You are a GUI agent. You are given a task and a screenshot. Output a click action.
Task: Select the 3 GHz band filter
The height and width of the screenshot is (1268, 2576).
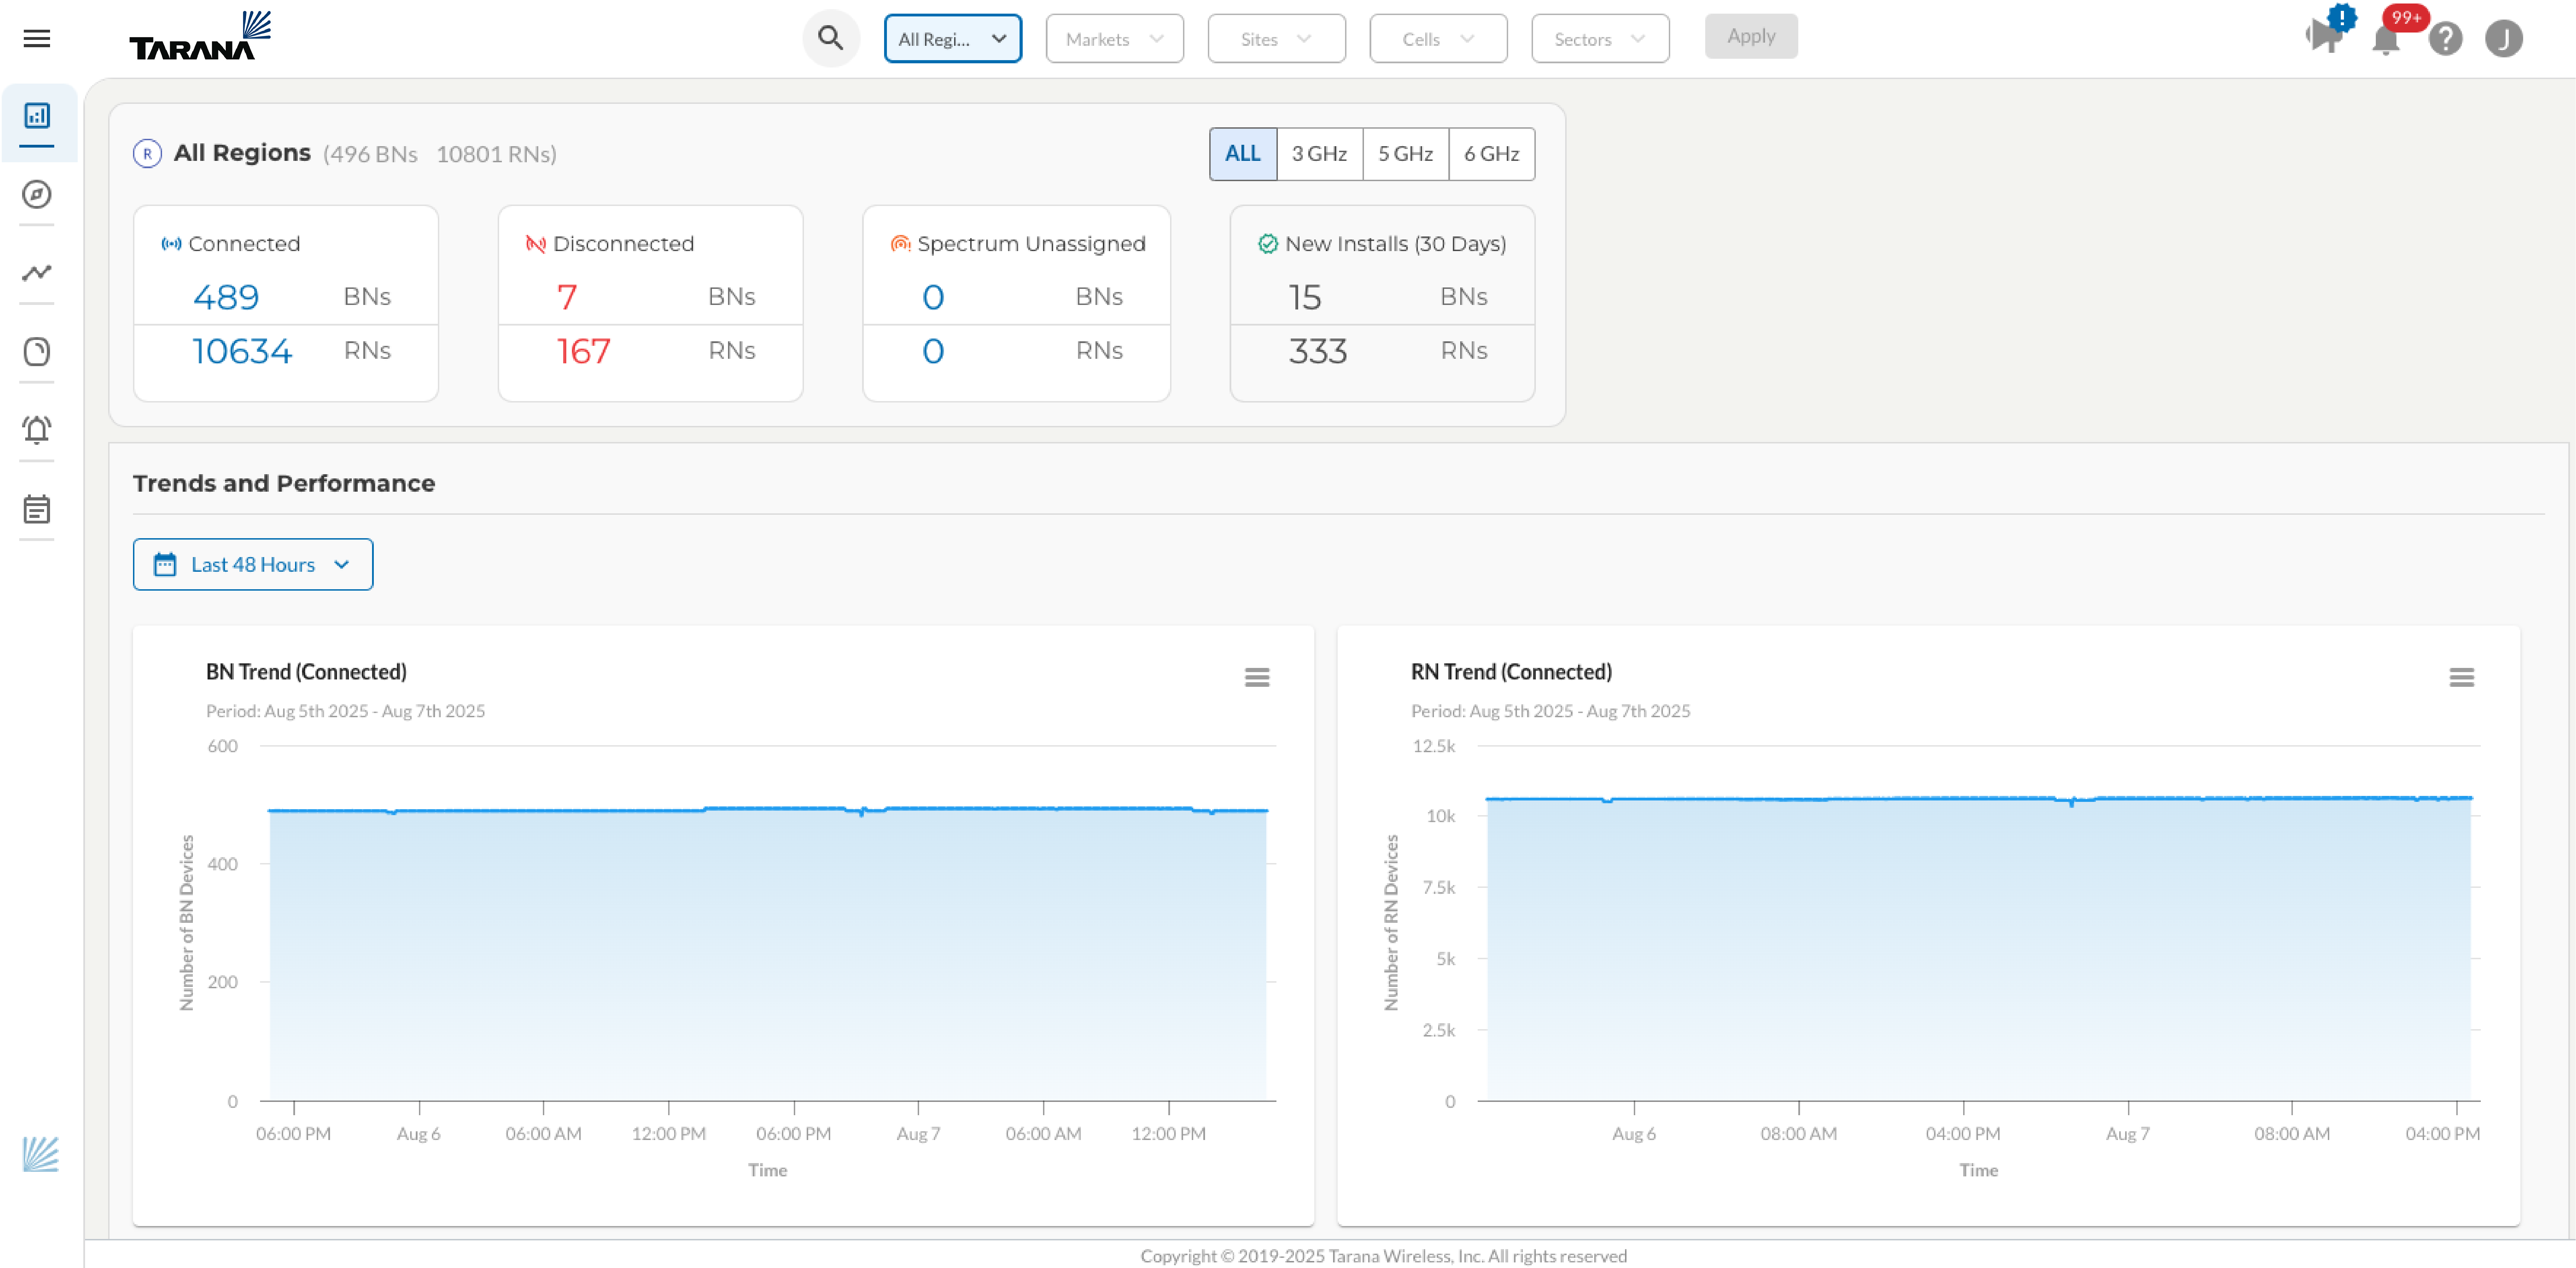click(1319, 154)
